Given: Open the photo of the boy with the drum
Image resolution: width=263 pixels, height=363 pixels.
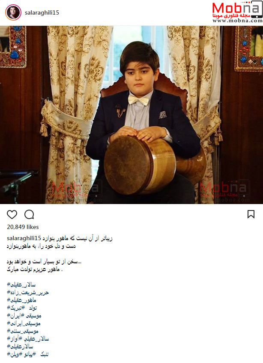Looking at the screenshot, I should (x=131, y=115).
